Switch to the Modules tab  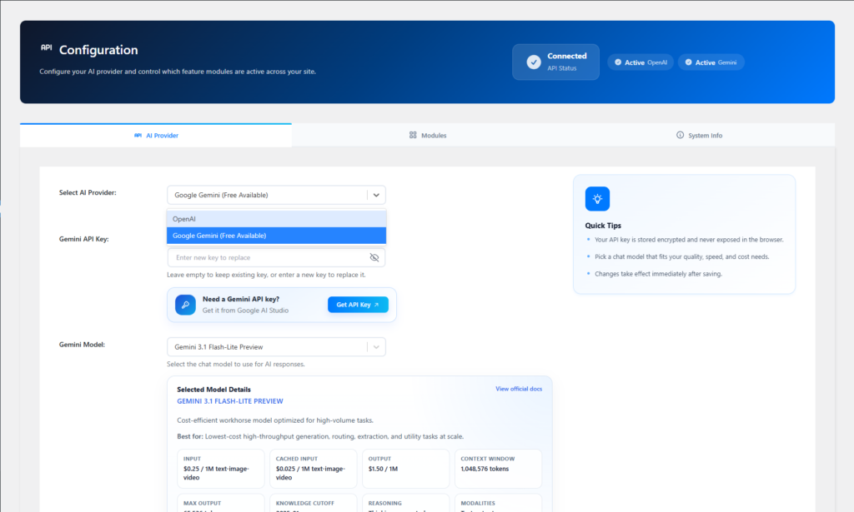428,134
